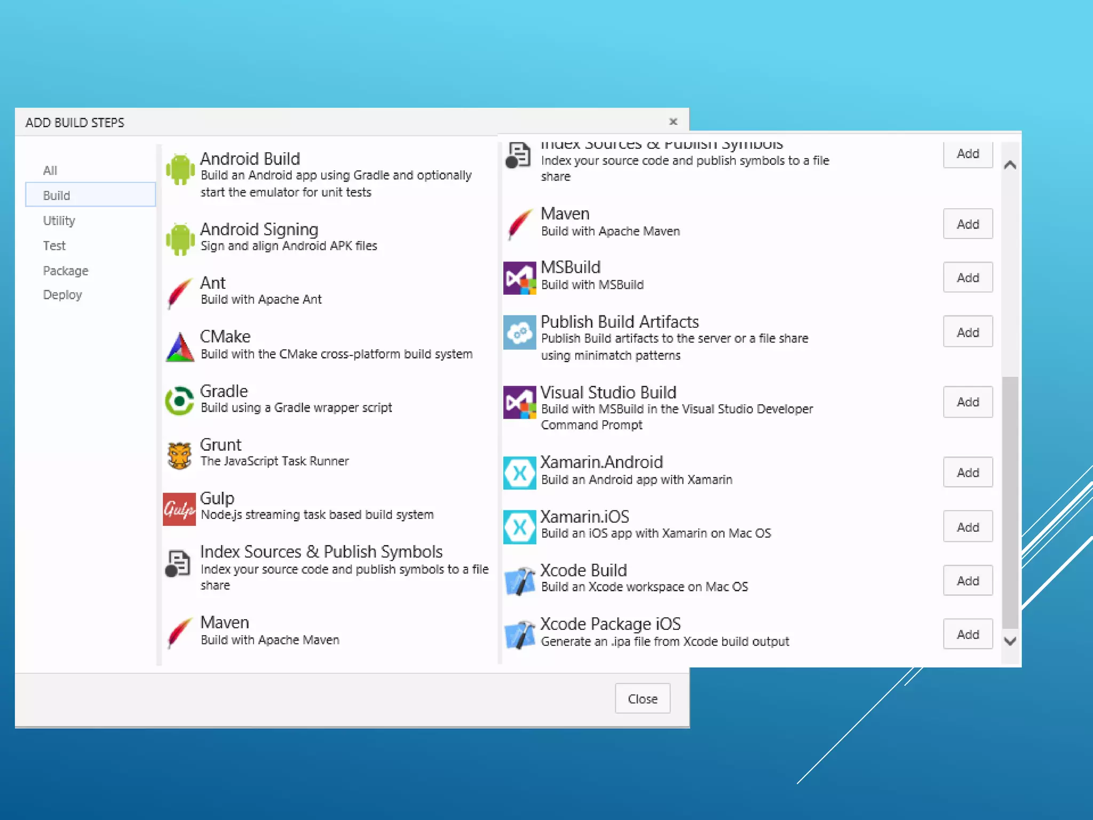The height and width of the screenshot is (820, 1093).
Task: Click the Xamarin.Android hexagon icon
Action: click(x=519, y=473)
